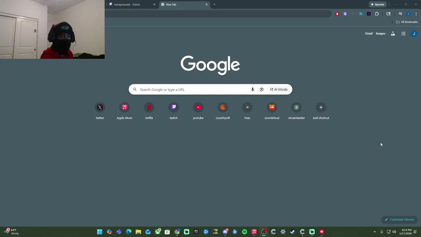Open Steam from the taskbar

[292, 232]
